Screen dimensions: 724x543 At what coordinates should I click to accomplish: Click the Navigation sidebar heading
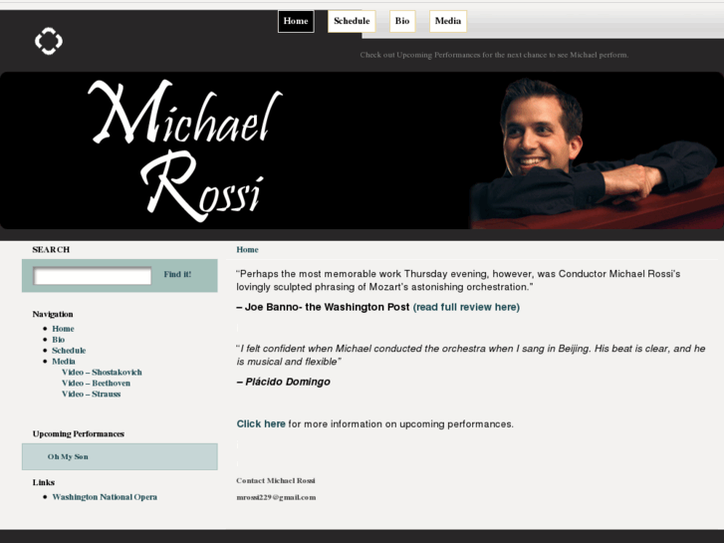coord(53,314)
